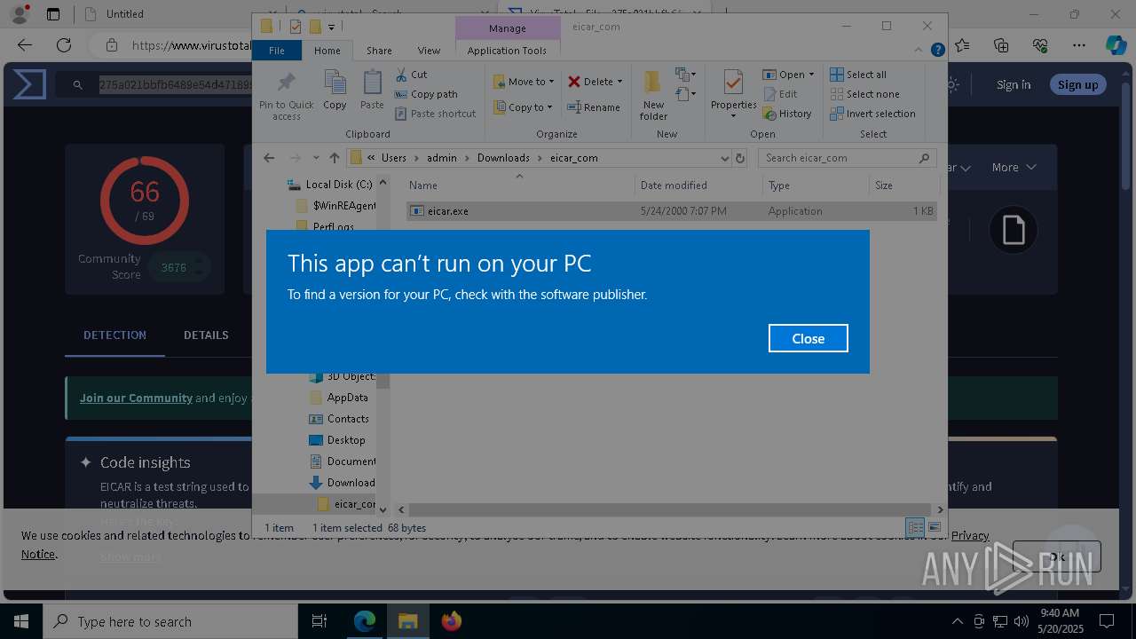Screen dimensions: 1136x639
Task: Open the DETAILS tab on VirusTotal
Action: (206, 335)
